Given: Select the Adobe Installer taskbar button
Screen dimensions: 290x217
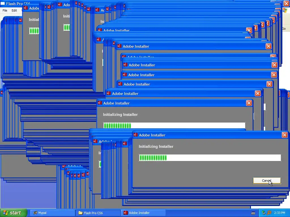Looking at the screenshot, I should pos(143,213).
